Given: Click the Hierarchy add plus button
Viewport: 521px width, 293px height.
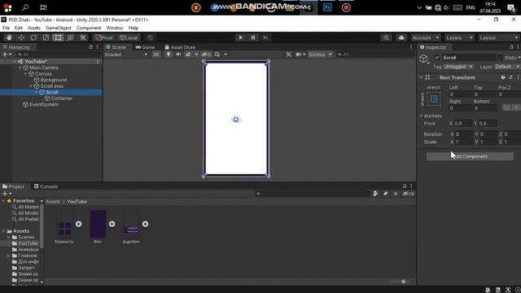Looking at the screenshot, I should point(7,55).
